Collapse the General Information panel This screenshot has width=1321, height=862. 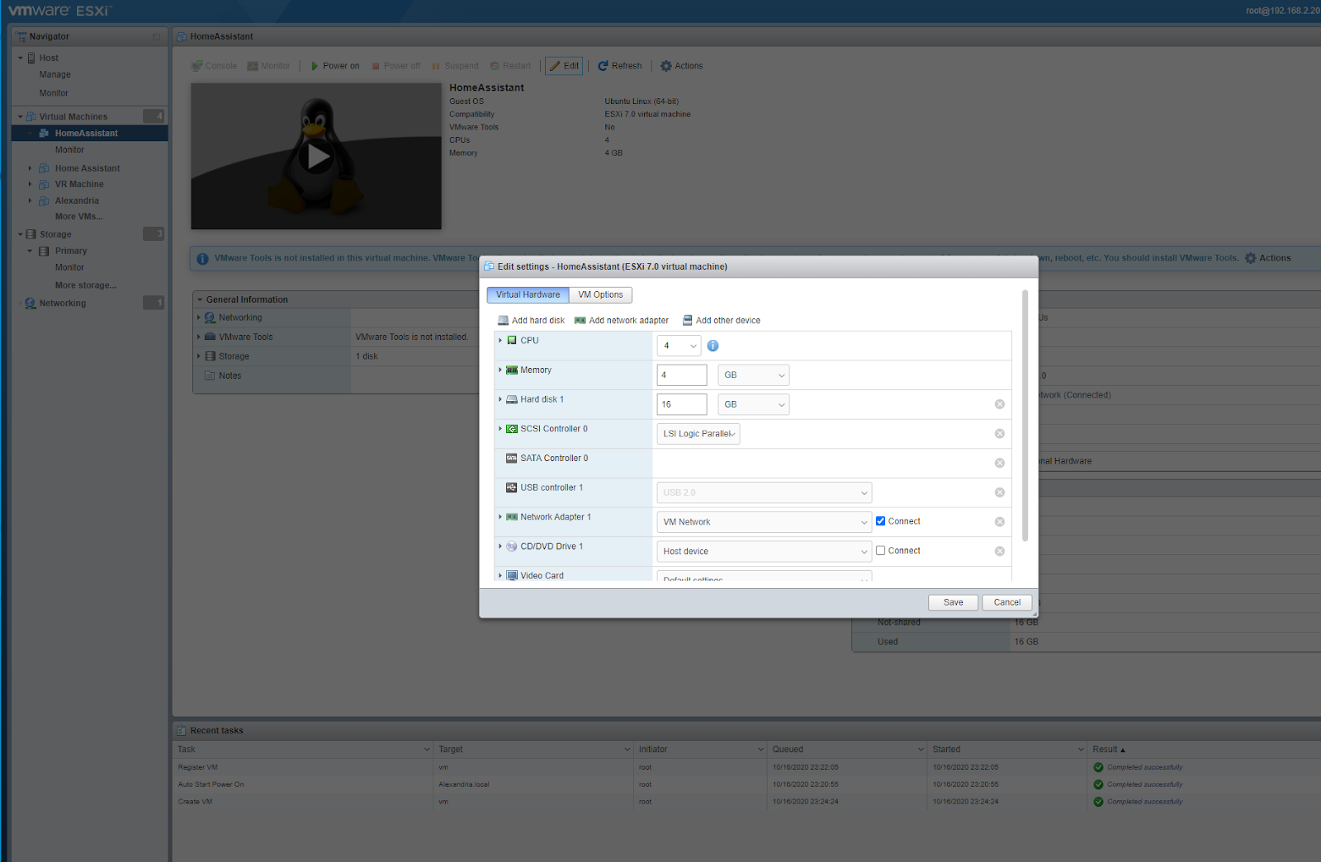(x=200, y=299)
